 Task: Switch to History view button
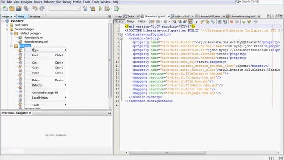click(142, 21)
